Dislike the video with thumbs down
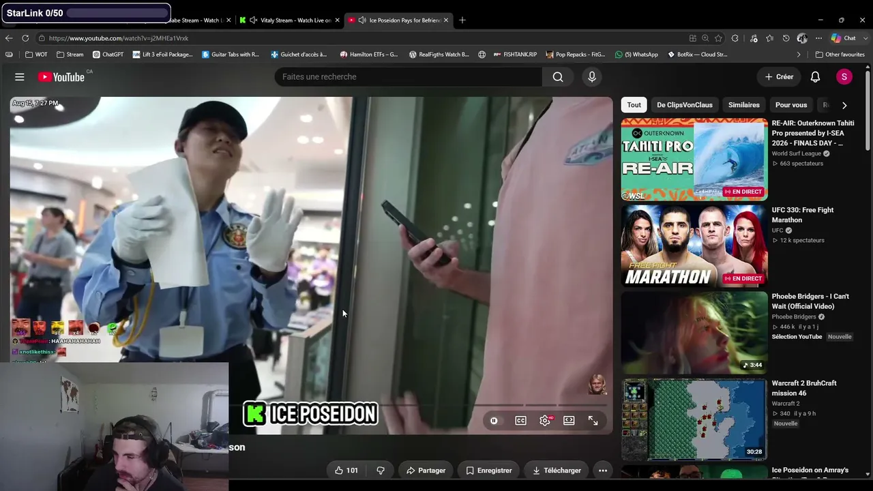 [381, 471]
